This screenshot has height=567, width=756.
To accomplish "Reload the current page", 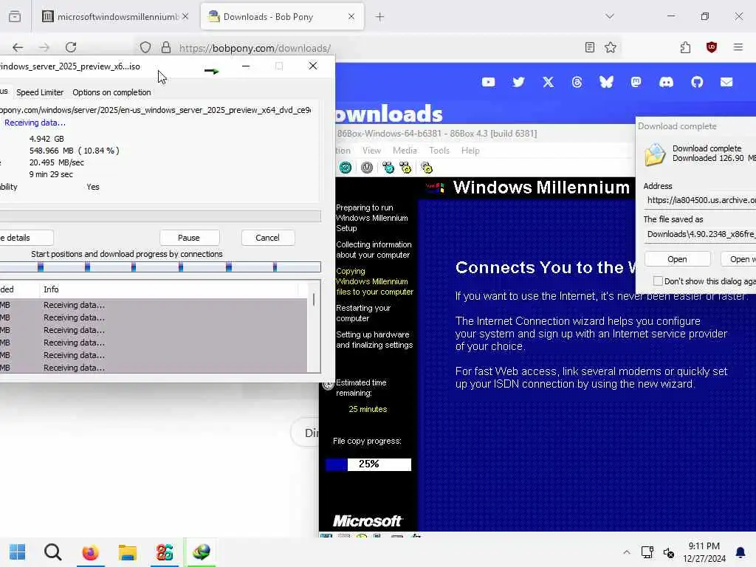I will tap(71, 47).
